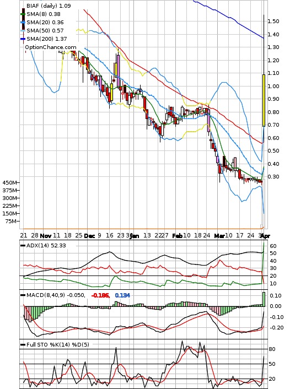This screenshot has width=290, height=389.
Task: Open the OptionChance.com label
Action: point(51,47)
